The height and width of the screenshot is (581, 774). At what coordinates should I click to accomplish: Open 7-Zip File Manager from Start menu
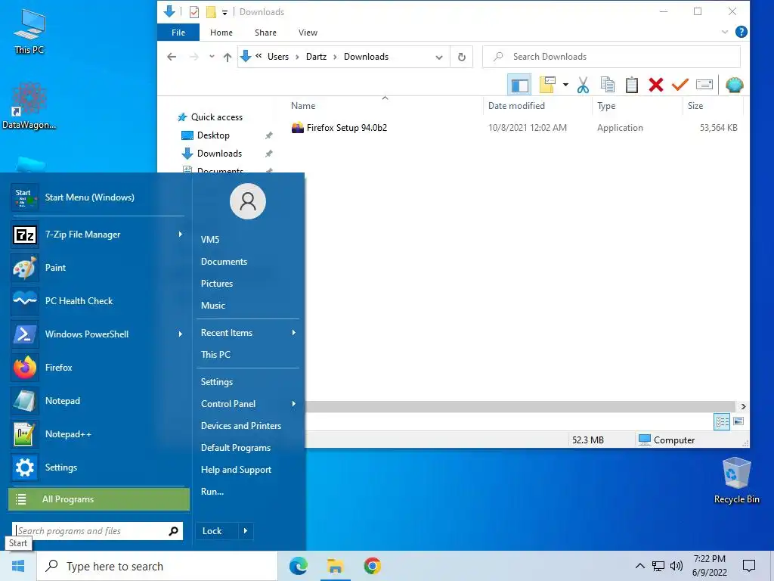pos(98,235)
